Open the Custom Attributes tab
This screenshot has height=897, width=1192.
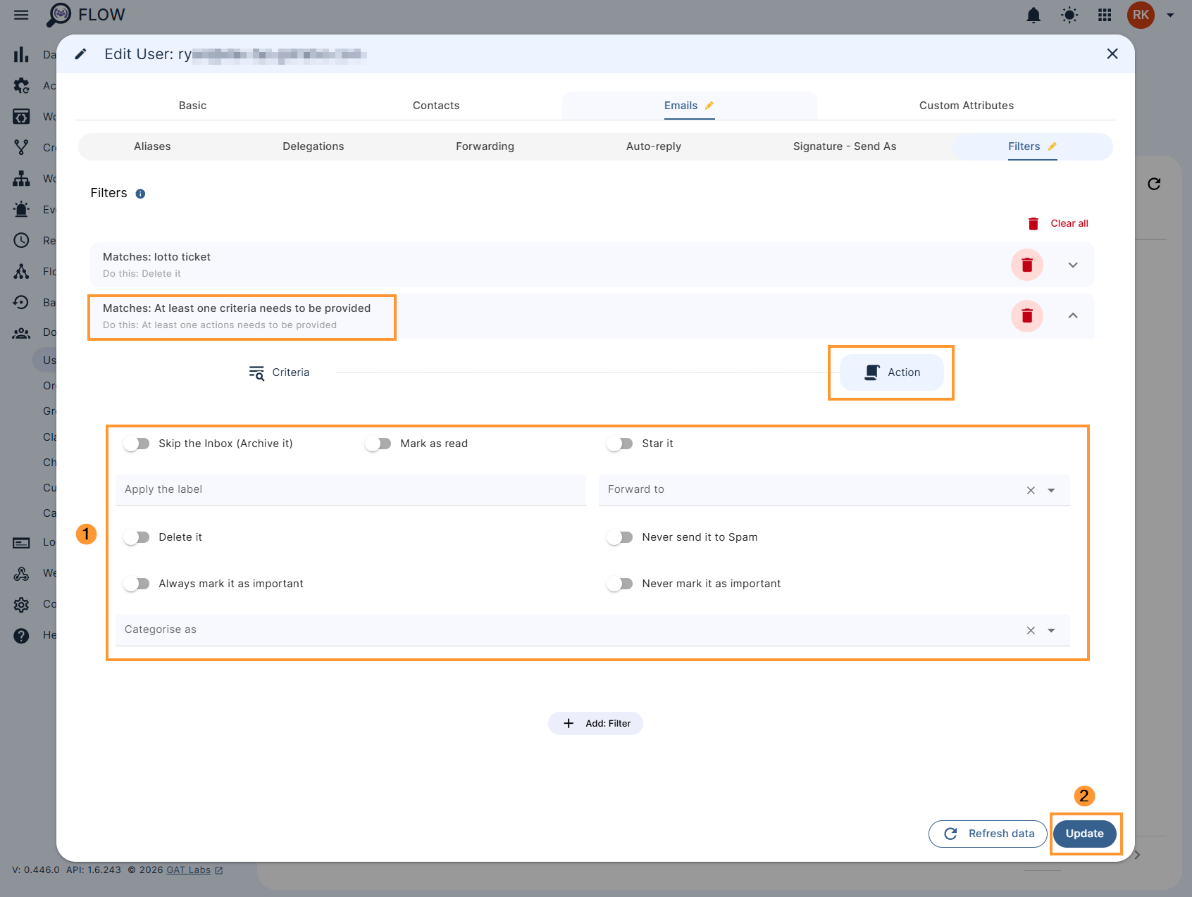[x=967, y=106]
